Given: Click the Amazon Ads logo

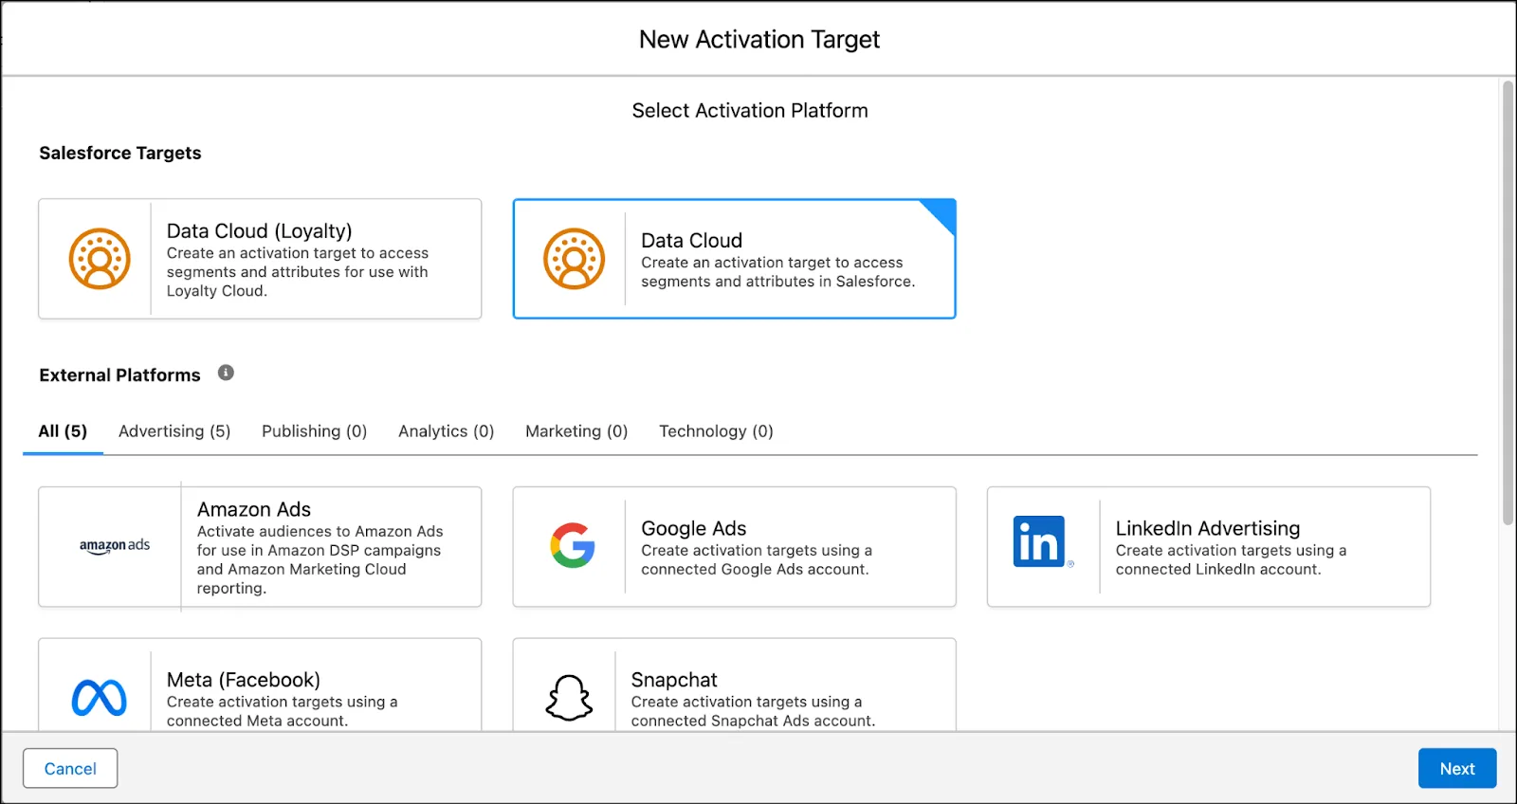Looking at the screenshot, I should (115, 545).
